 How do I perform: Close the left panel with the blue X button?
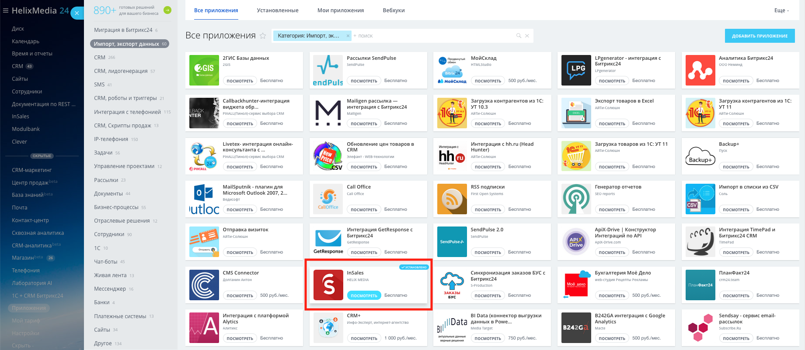tap(77, 13)
